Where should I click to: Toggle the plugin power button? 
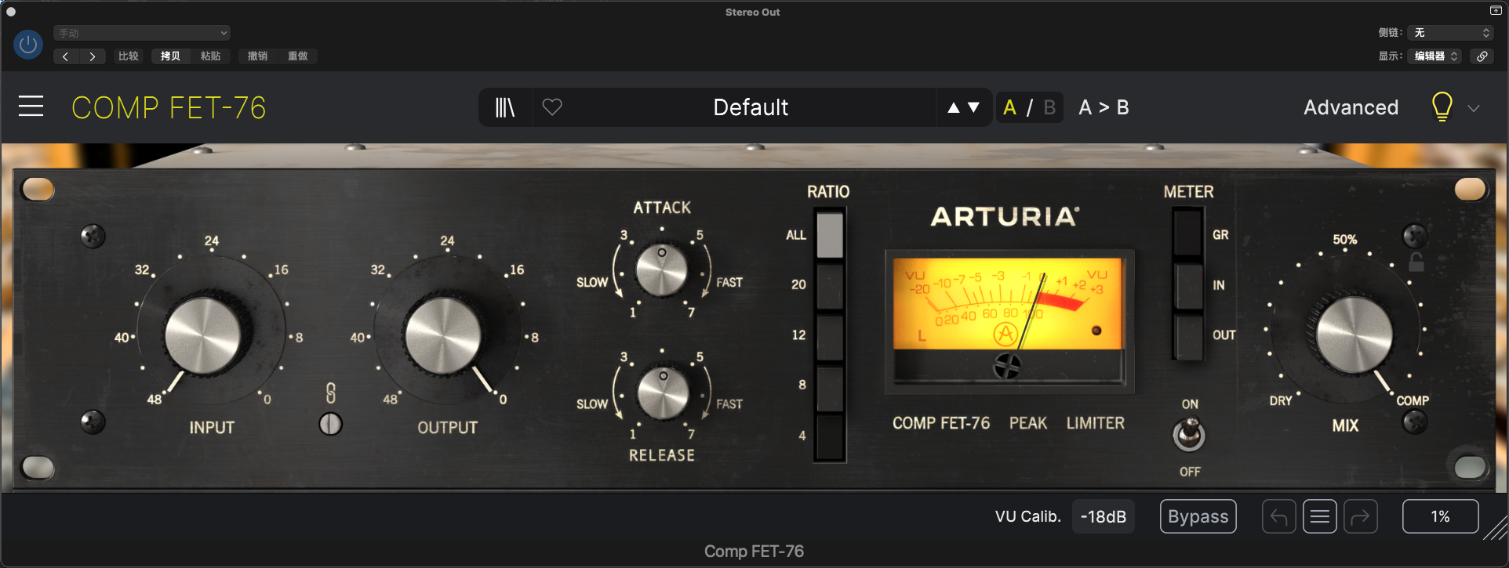click(28, 45)
